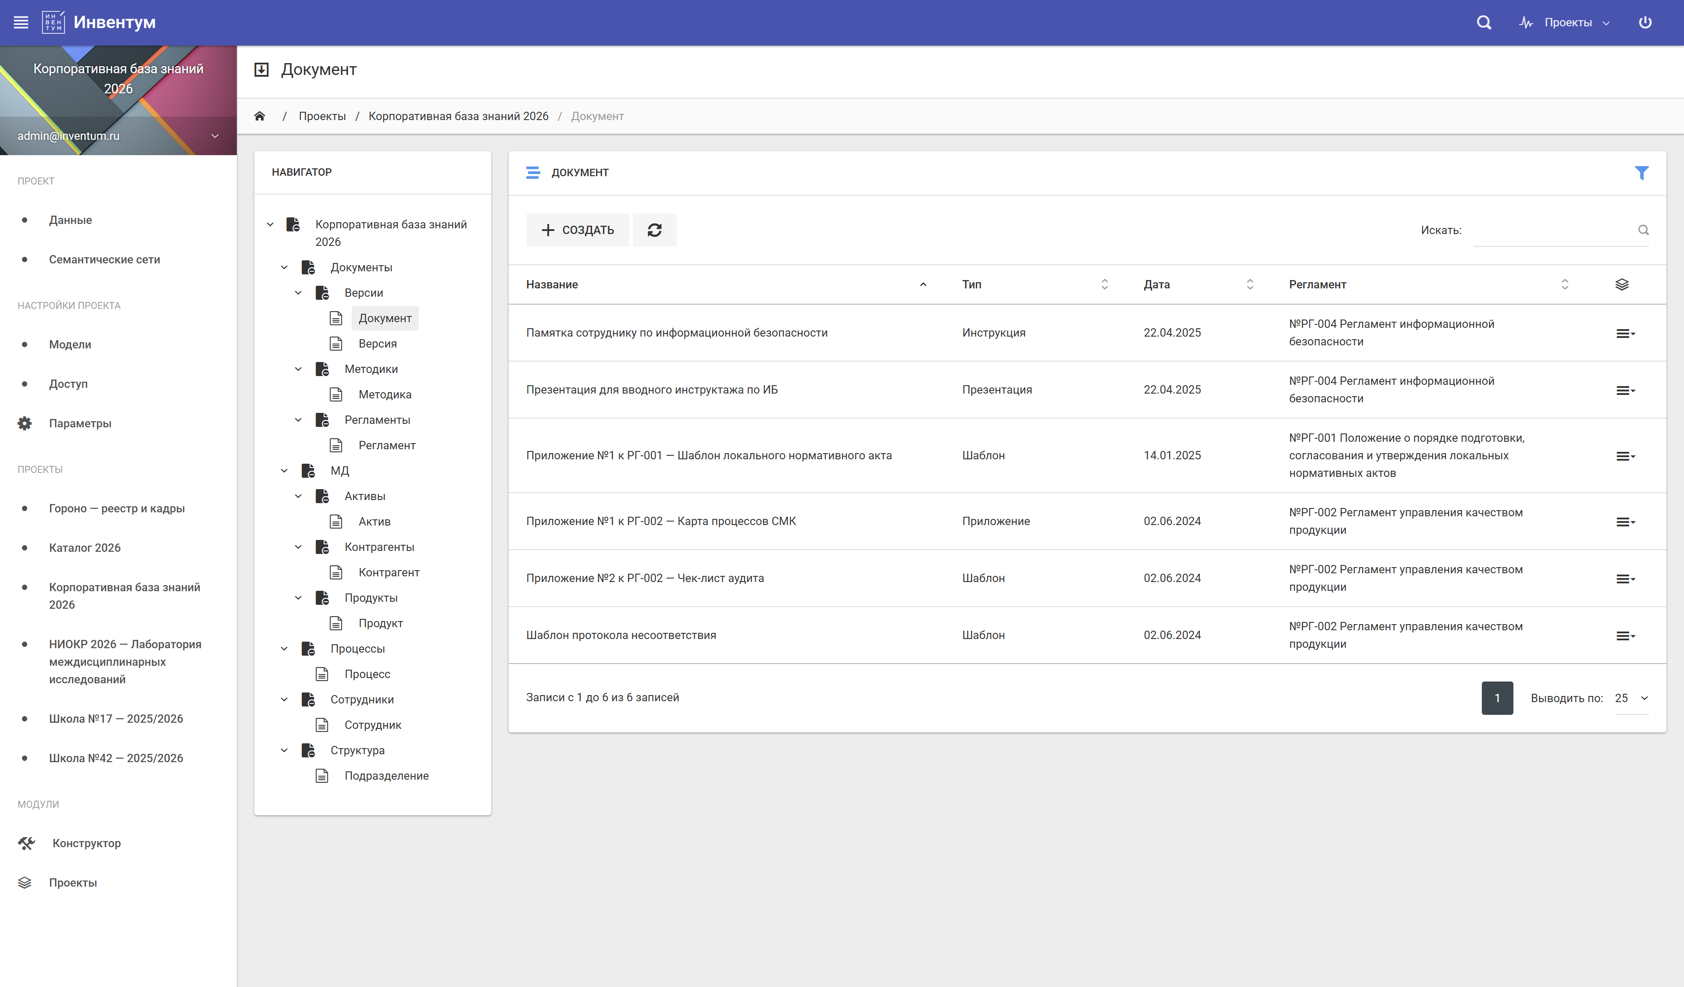
Task: Click row Шаблон протокола несоответствия name
Action: (x=621, y=635)
